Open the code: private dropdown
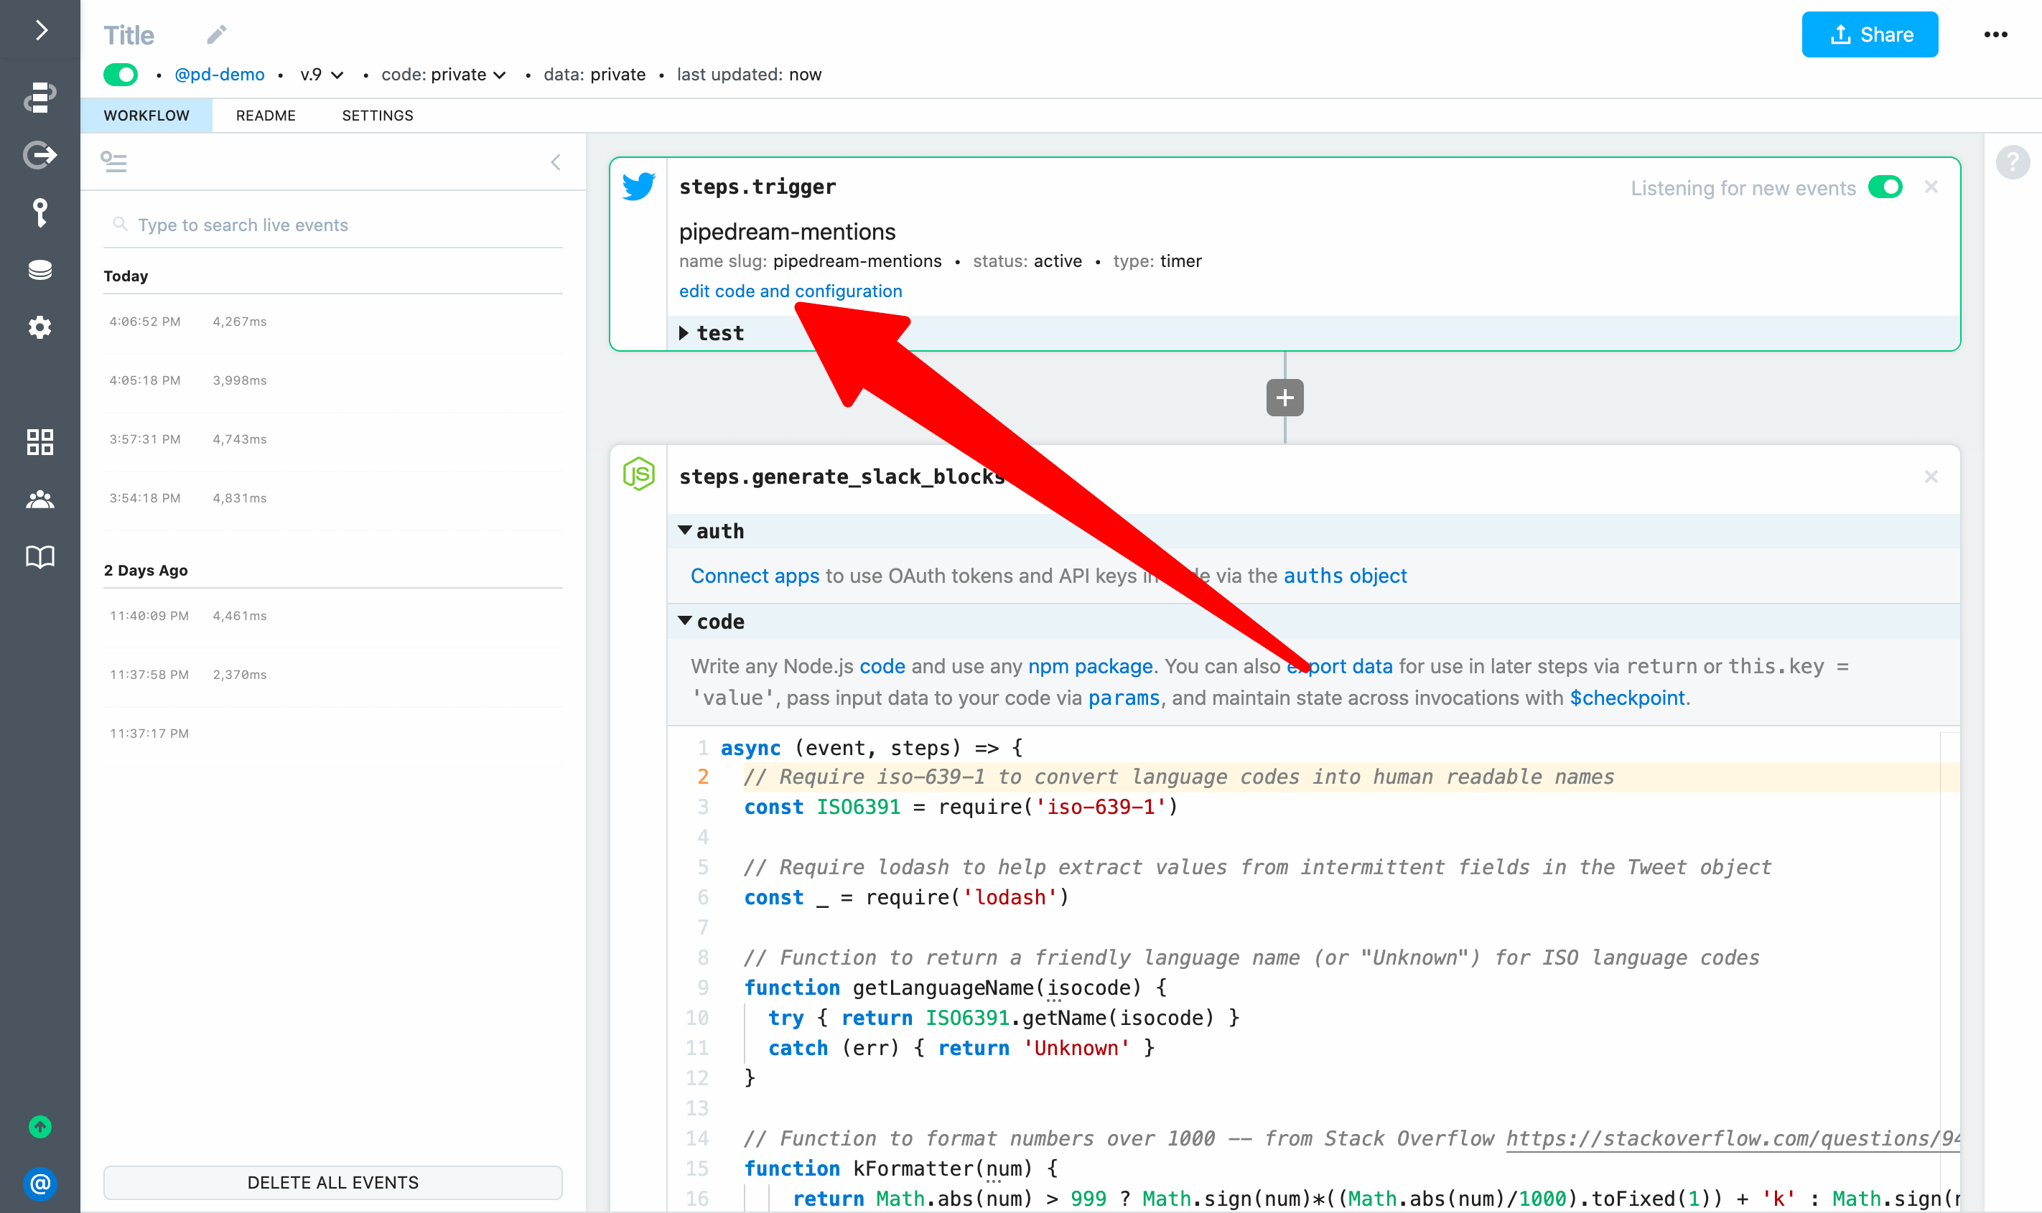 443,75
